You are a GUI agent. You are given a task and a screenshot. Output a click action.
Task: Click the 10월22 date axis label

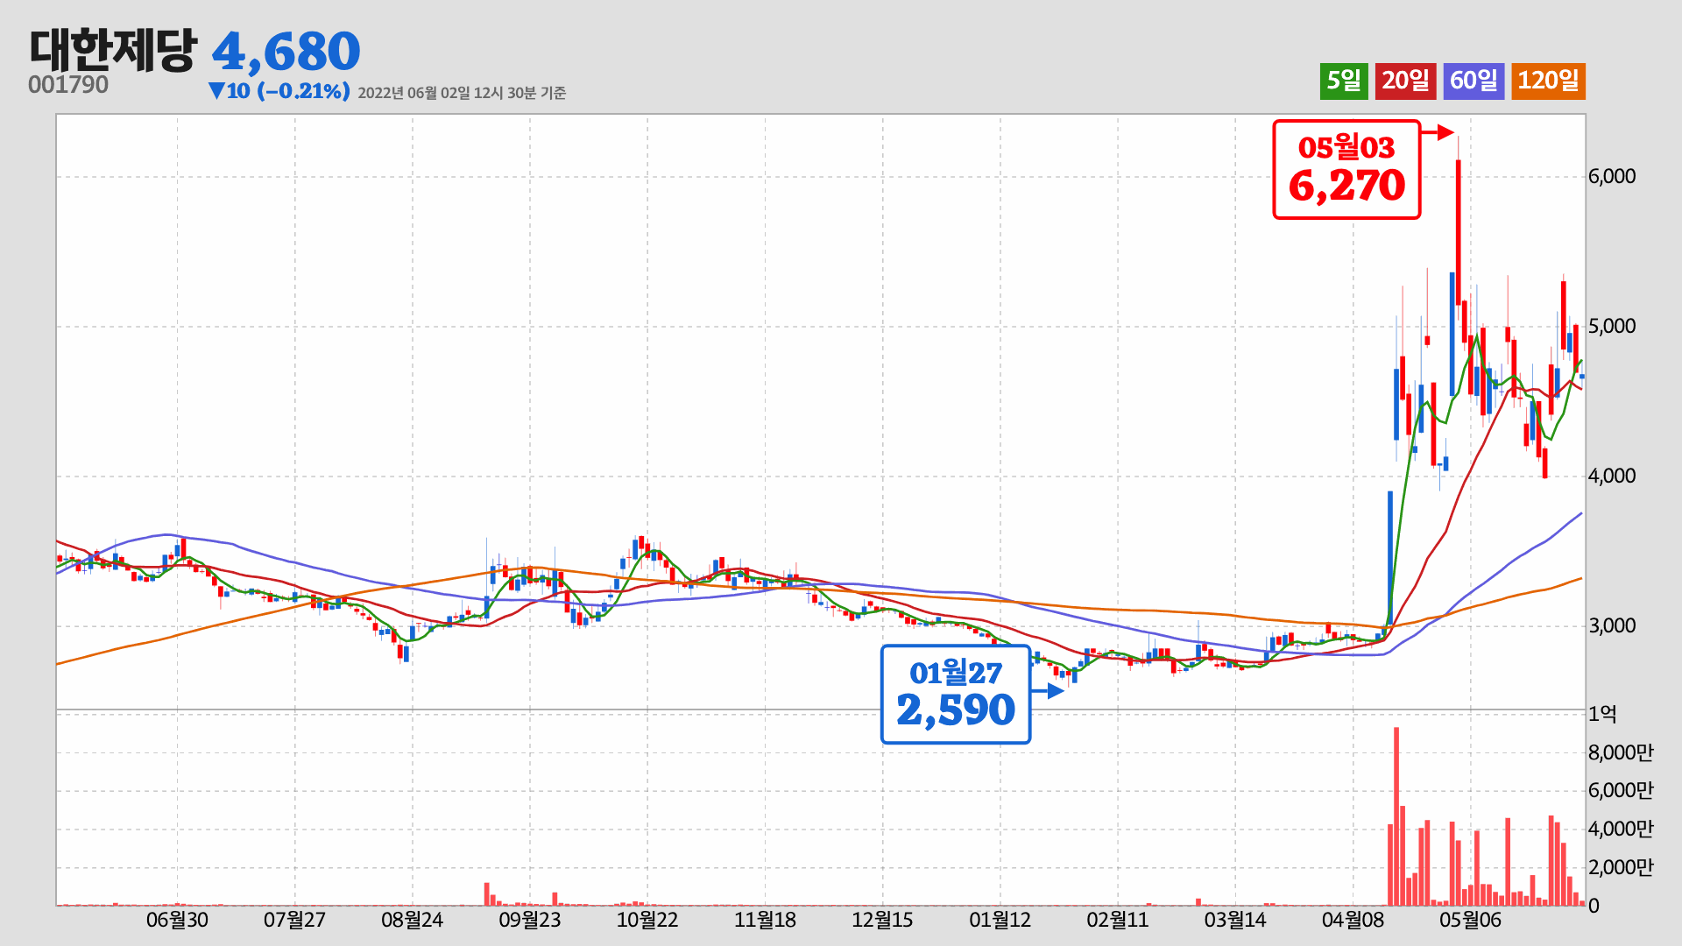pyautogui.click(x=647, y=920)
